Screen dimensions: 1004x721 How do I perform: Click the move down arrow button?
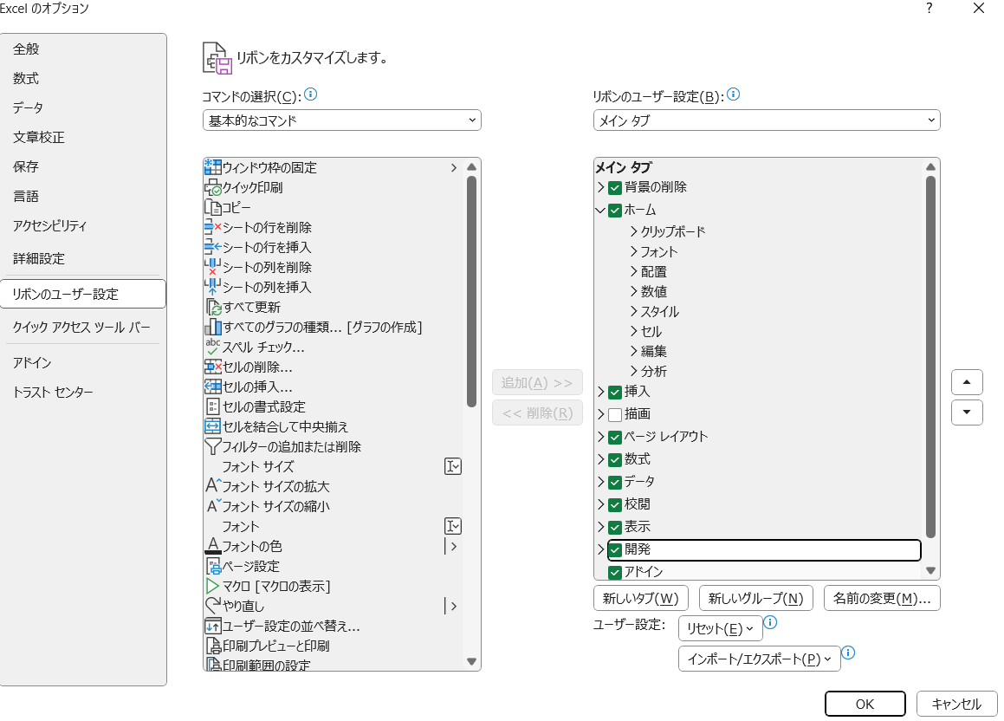967,412
